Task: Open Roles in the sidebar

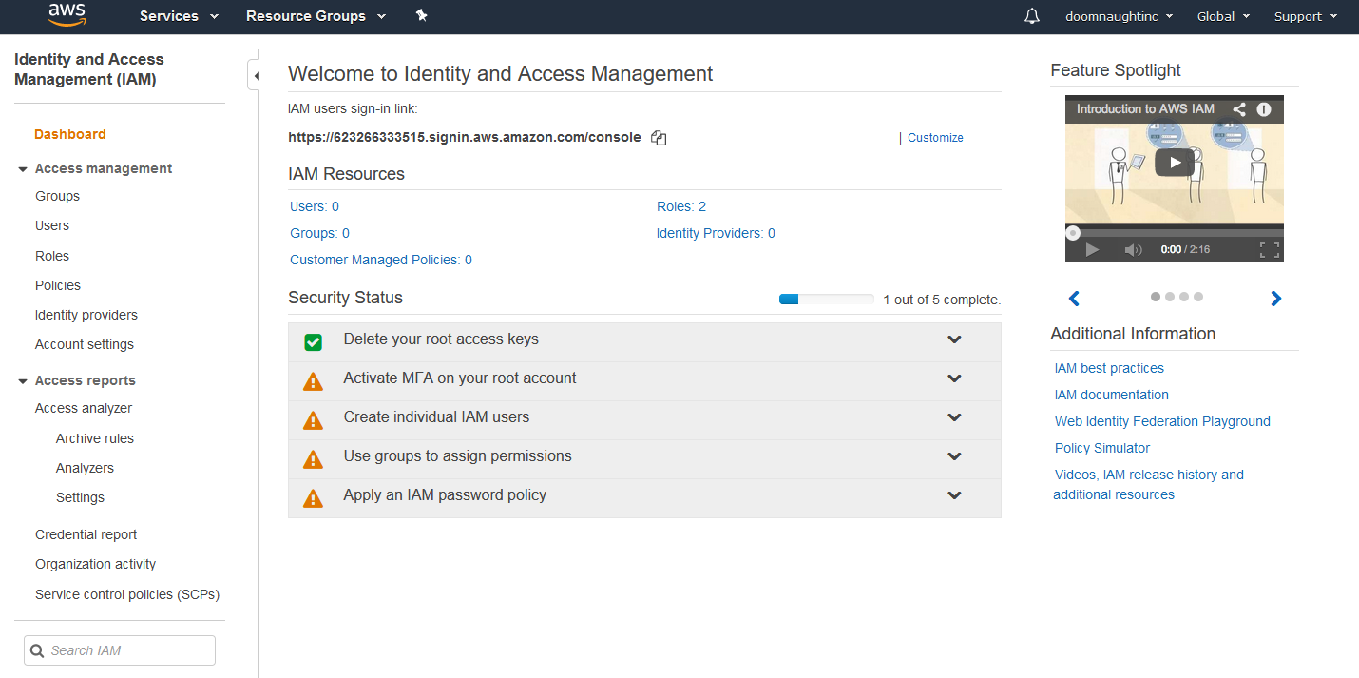Action: [x=52, y=256]
